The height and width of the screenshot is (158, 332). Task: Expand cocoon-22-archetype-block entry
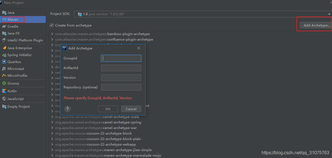[52, 133]
